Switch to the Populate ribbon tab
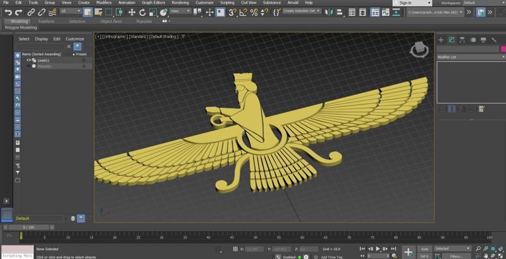506x259 pixels. coord(144,22)
